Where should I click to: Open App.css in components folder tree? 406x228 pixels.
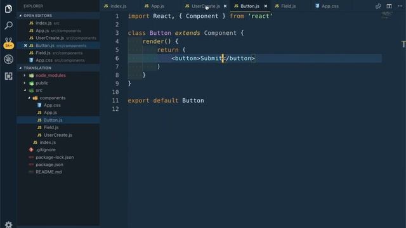[x=58, y=105]
